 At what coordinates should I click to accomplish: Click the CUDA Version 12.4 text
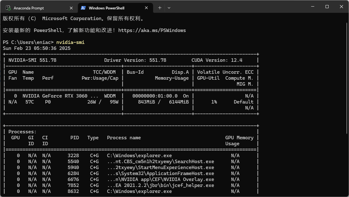(217, 60)
